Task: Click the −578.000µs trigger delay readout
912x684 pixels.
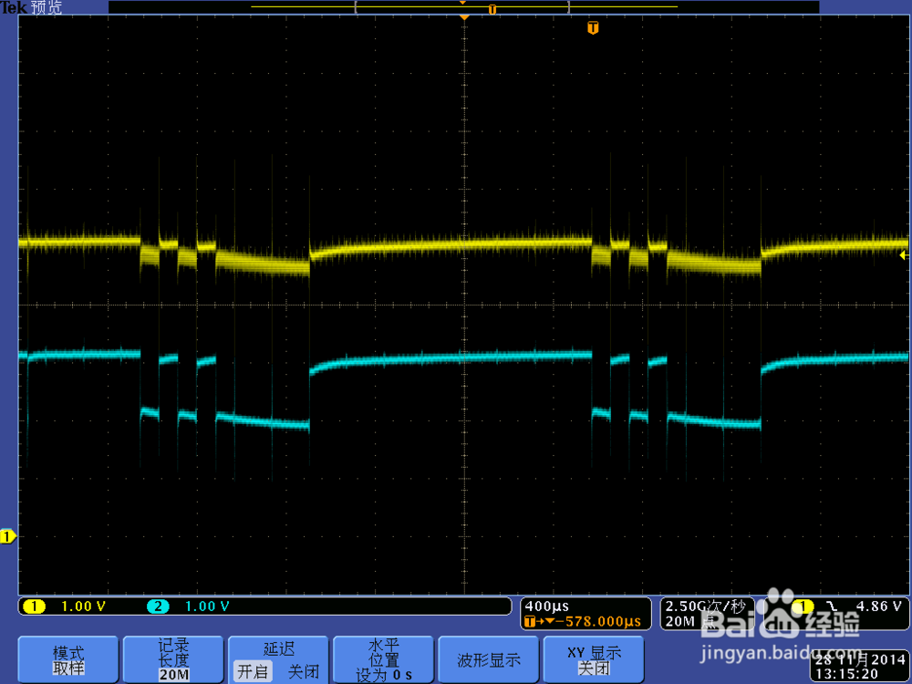Action: (598, 621)
